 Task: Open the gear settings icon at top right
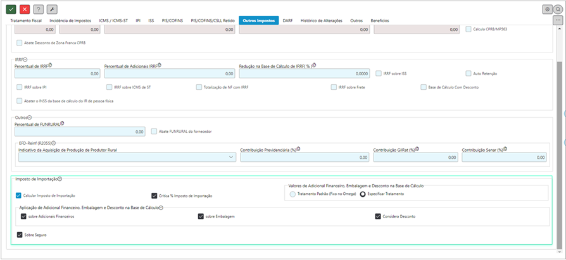(x=547, y=9)
